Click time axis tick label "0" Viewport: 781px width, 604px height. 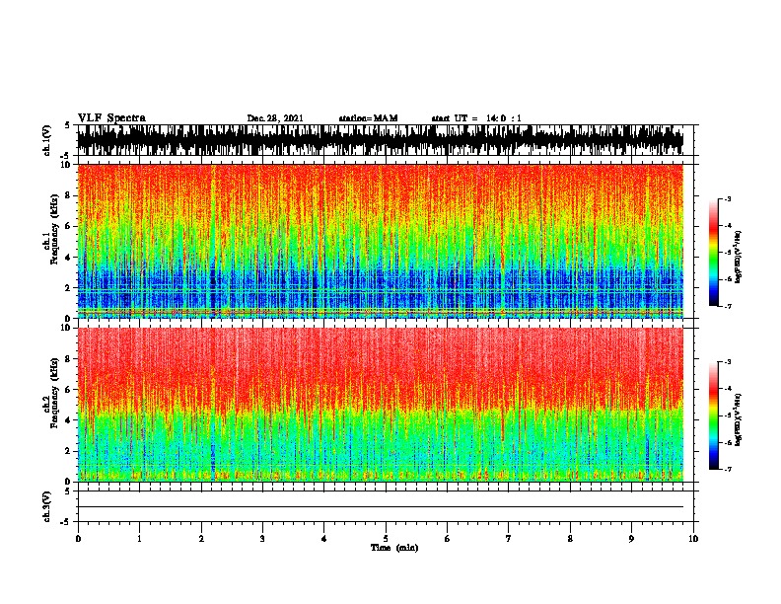click(78, 539)
